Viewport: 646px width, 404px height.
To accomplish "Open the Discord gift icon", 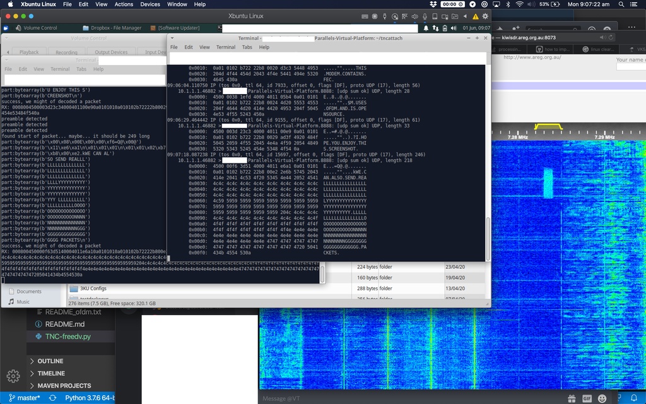I will point(572,398).
